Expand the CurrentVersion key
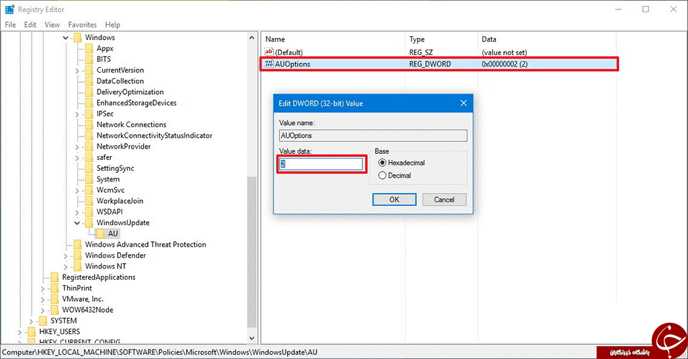Screen dimensions: 688x359 (77, 70)
